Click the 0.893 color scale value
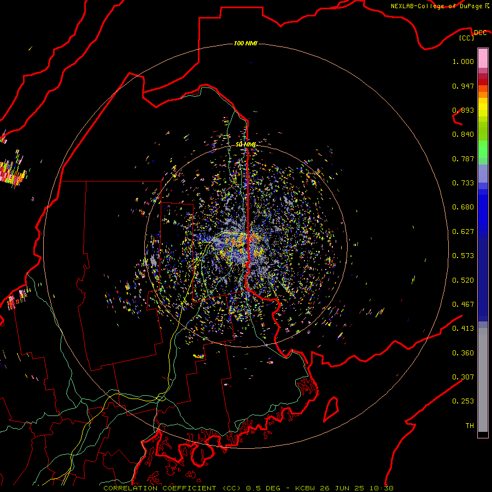This screenshot has height=492, width=492. point(463,110)
